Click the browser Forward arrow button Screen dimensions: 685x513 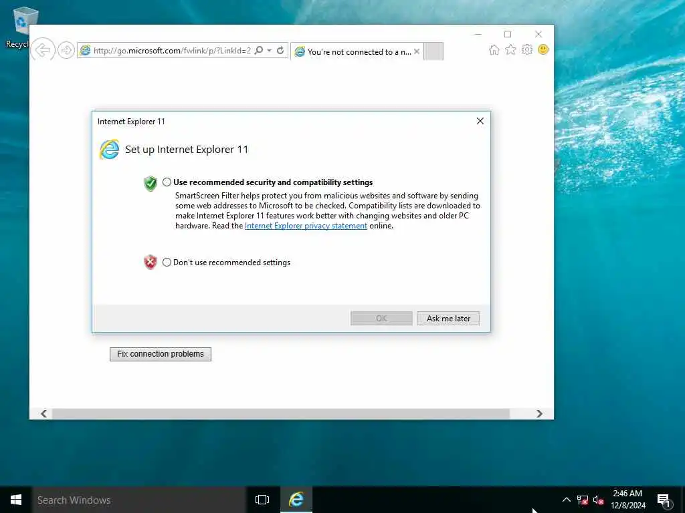(66, 50)
